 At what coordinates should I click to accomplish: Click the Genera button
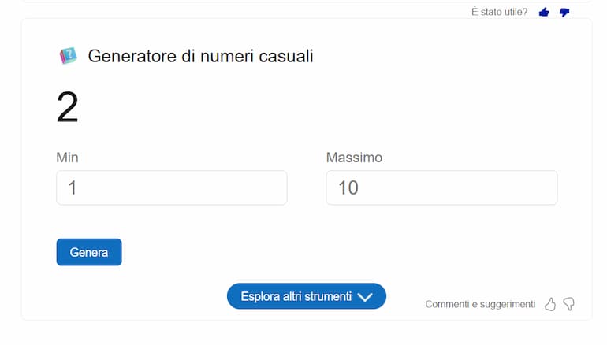point(89,252)
